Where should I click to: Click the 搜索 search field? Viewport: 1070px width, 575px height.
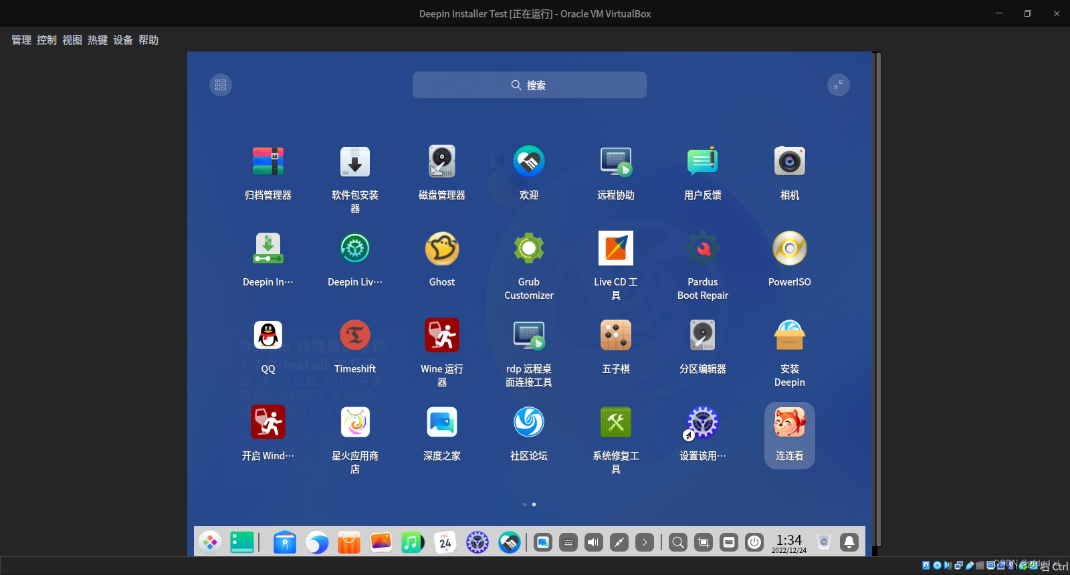[530, 85]
